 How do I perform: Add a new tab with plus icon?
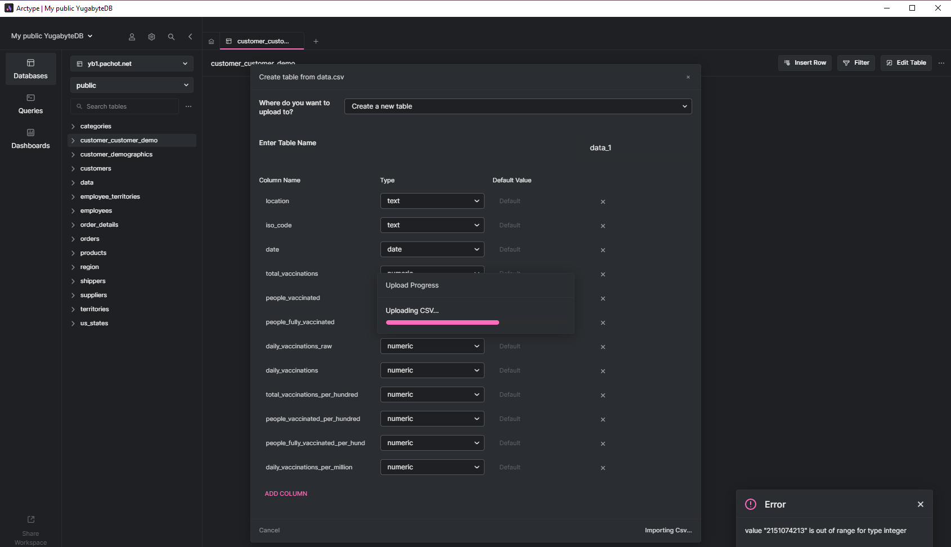pos(316,42)
